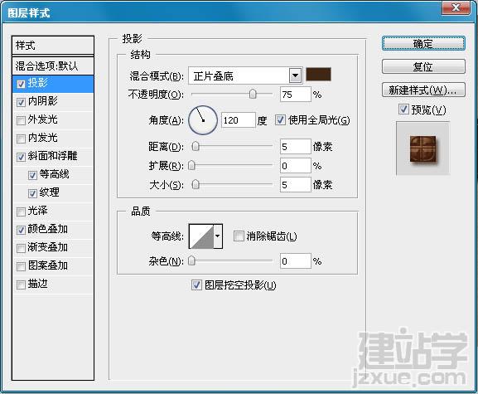Enable 消除锯齿 anti-alias checkbox

click(239, 236)
